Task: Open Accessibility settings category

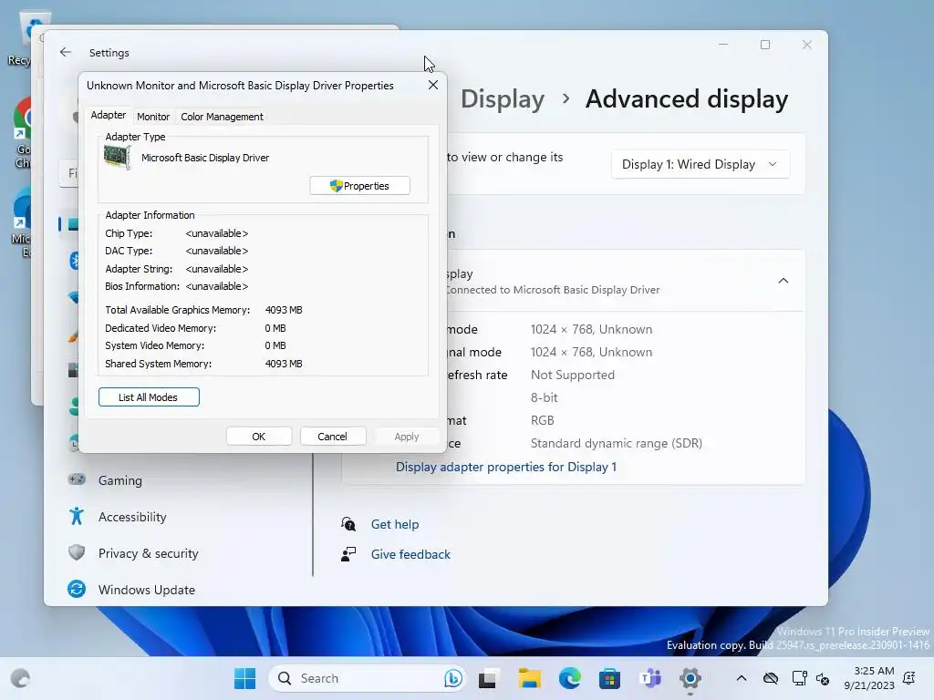Action: point(132,517)
